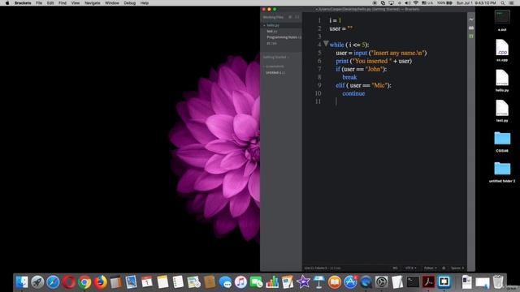Select hello.py in working files
This screenshot has height=292, width=520.
[273, 25]
